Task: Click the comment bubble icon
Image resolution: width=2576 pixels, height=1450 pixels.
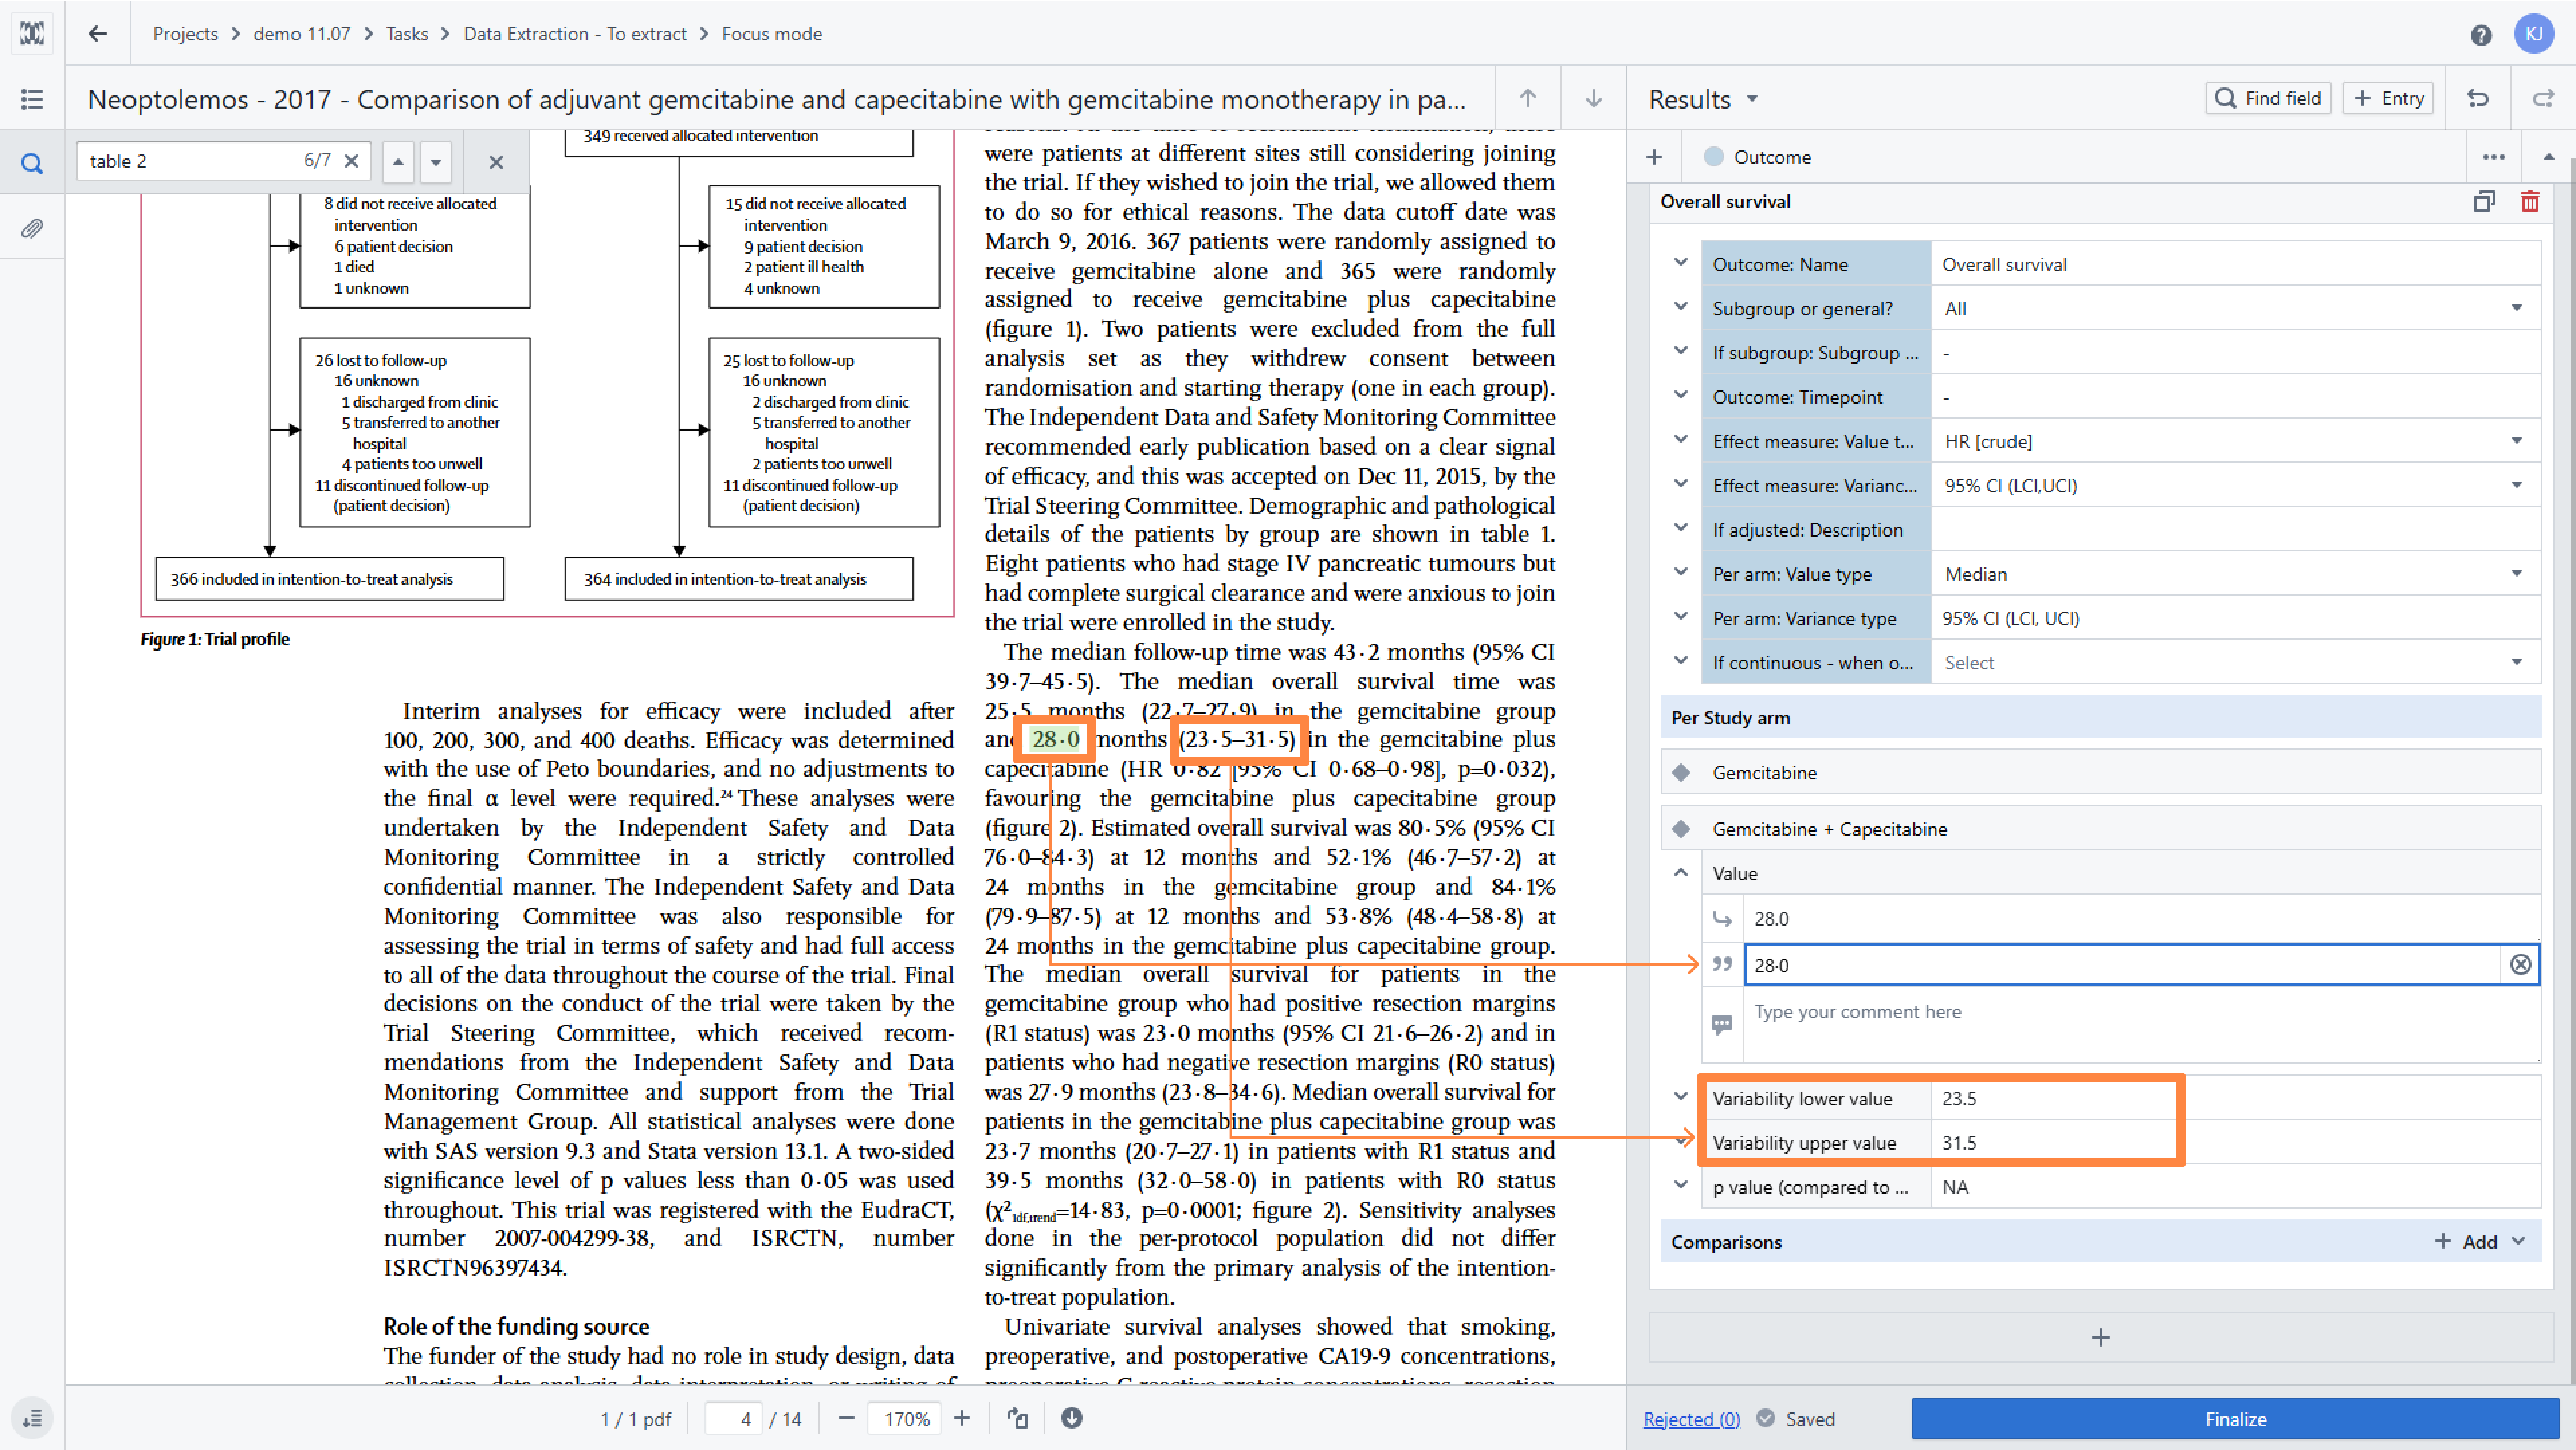Action: click(1722, 1024)
